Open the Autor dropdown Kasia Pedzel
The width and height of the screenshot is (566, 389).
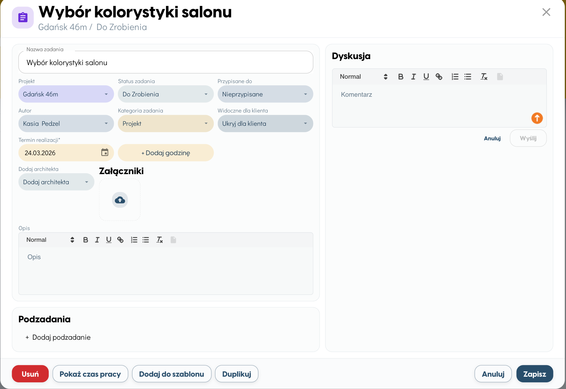point(66,124)
